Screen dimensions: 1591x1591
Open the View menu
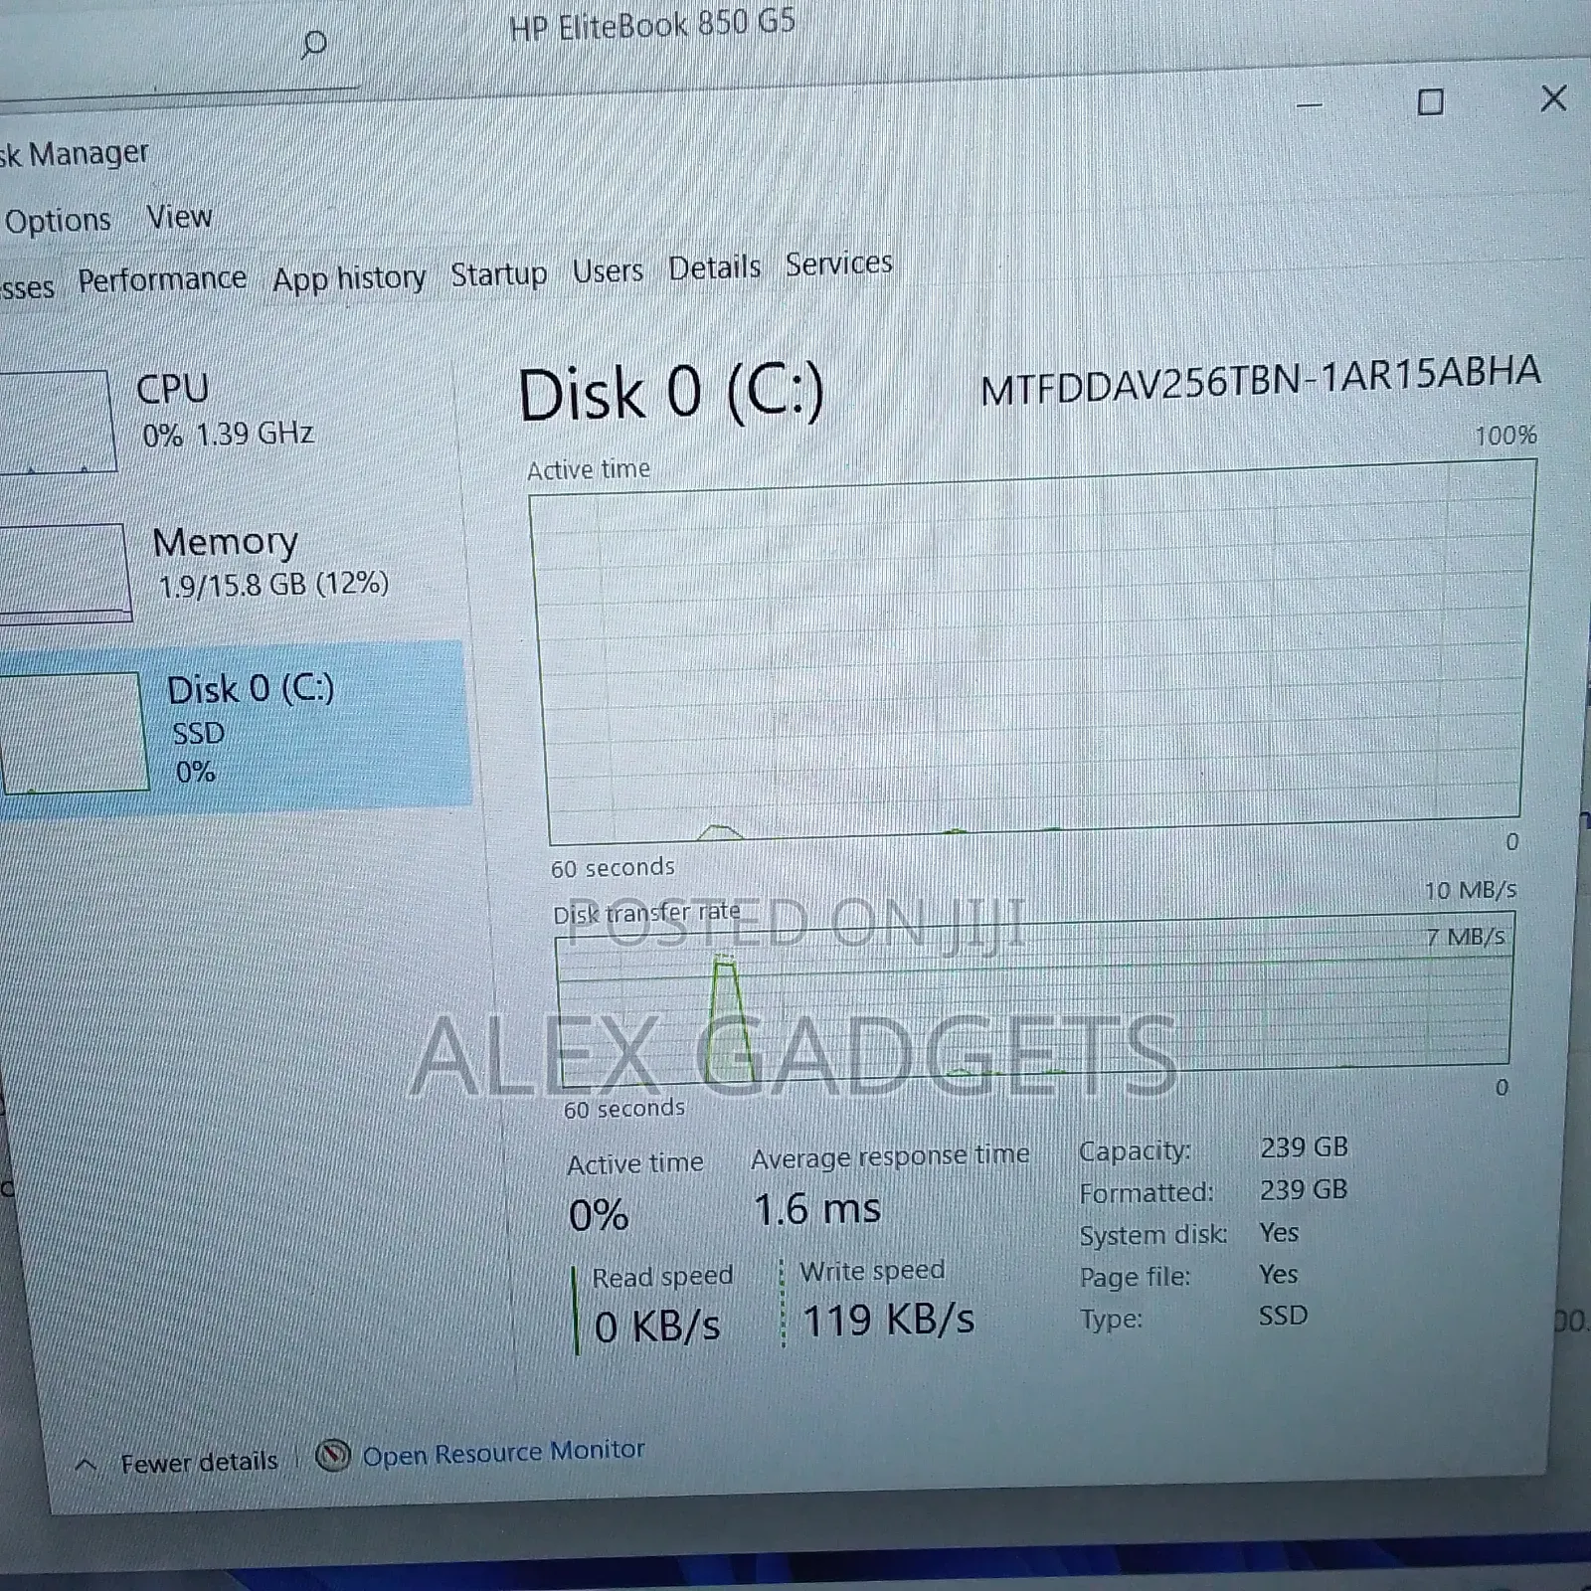coord(179,216)
